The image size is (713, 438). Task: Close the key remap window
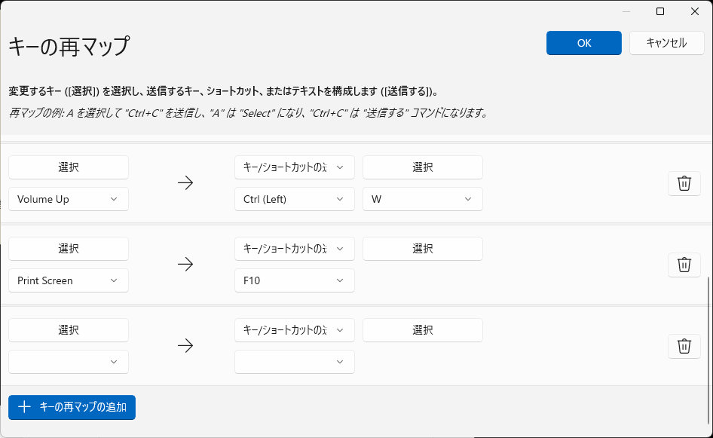pyautogui.click(x=695, y=11)
